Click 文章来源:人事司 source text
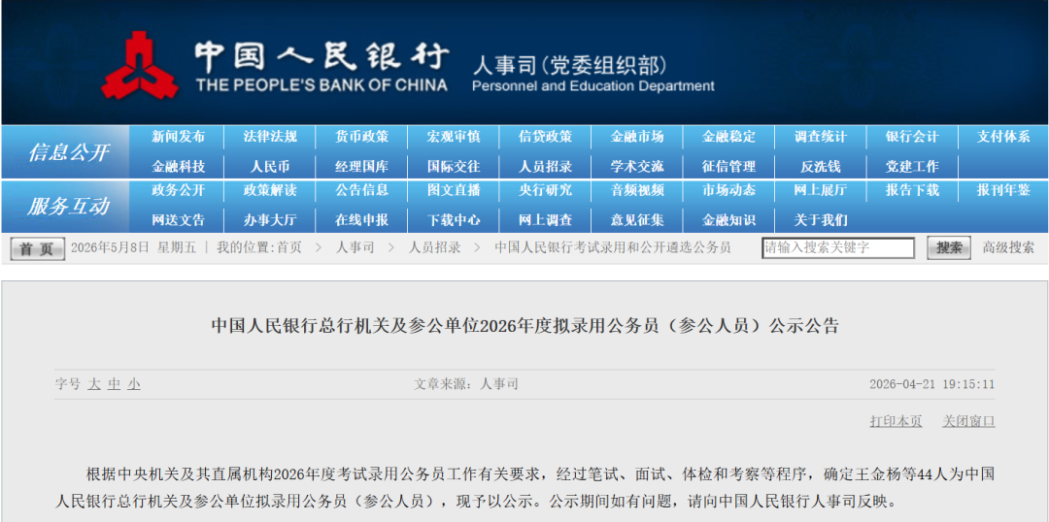The height and width of the screenshot is (522, 1049). (x=465, y=384)
